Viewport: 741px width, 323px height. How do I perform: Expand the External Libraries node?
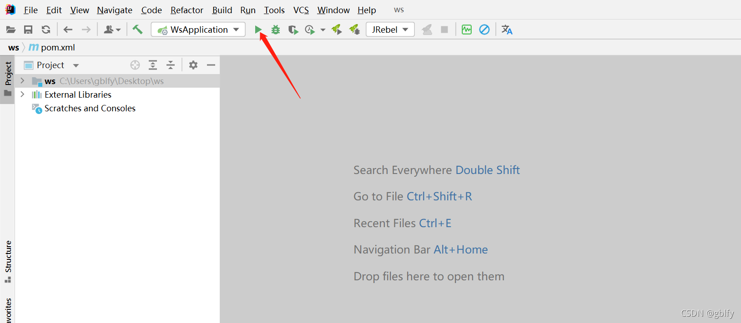pyautogui.click(x=22, y=94)
